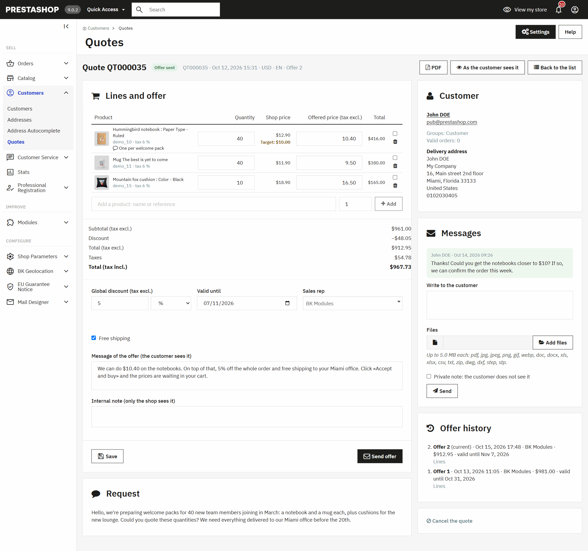Screen dimensions: 588x551
Task: Click the Orders basket icon
Action: 10,64
